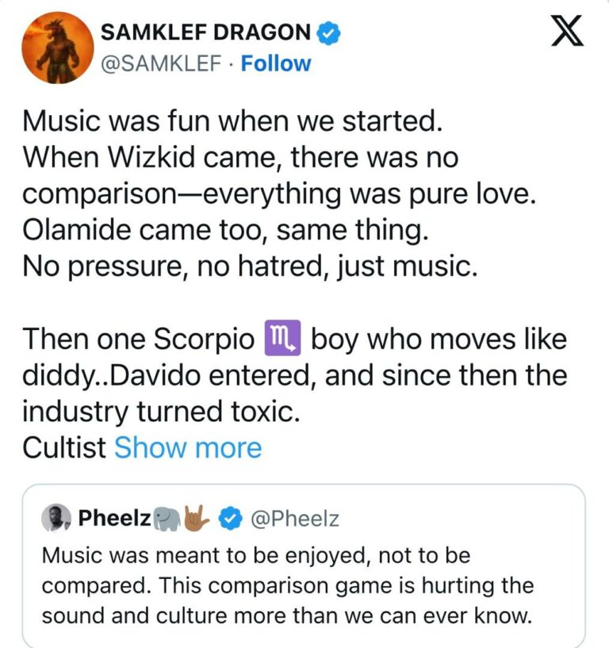Click the word "Cultist" in the tweet

(x=64, y=448)
